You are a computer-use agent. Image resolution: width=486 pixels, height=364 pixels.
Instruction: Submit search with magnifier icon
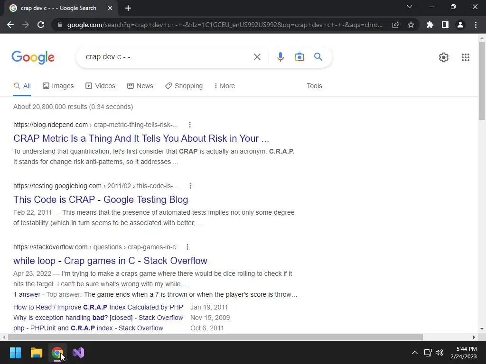tap(318, 57)
